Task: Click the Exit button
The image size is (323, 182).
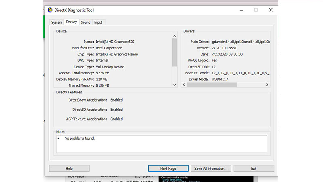Action: [254, 169]
